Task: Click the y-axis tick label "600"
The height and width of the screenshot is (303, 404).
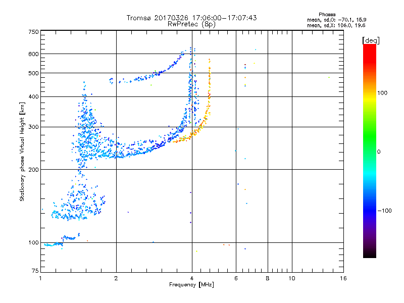Action: pyautogui.click(x=33, y=54)
